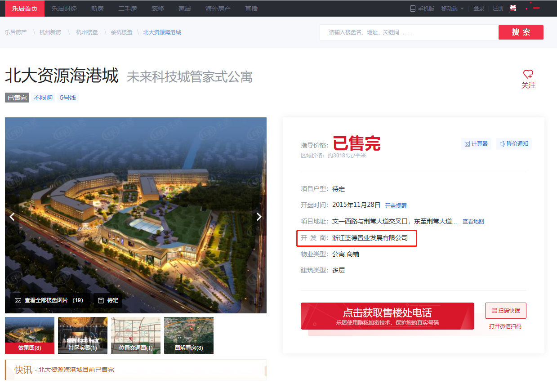The image size is (557, 388).
Task: Click the heart 关注 follow icon
Action: (528, 74)
